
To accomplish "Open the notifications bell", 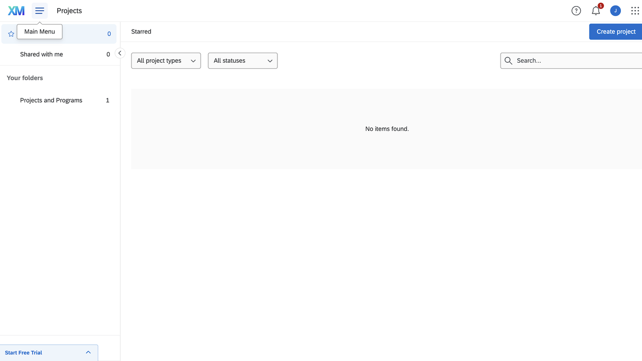I will click(x=596, y=11).
